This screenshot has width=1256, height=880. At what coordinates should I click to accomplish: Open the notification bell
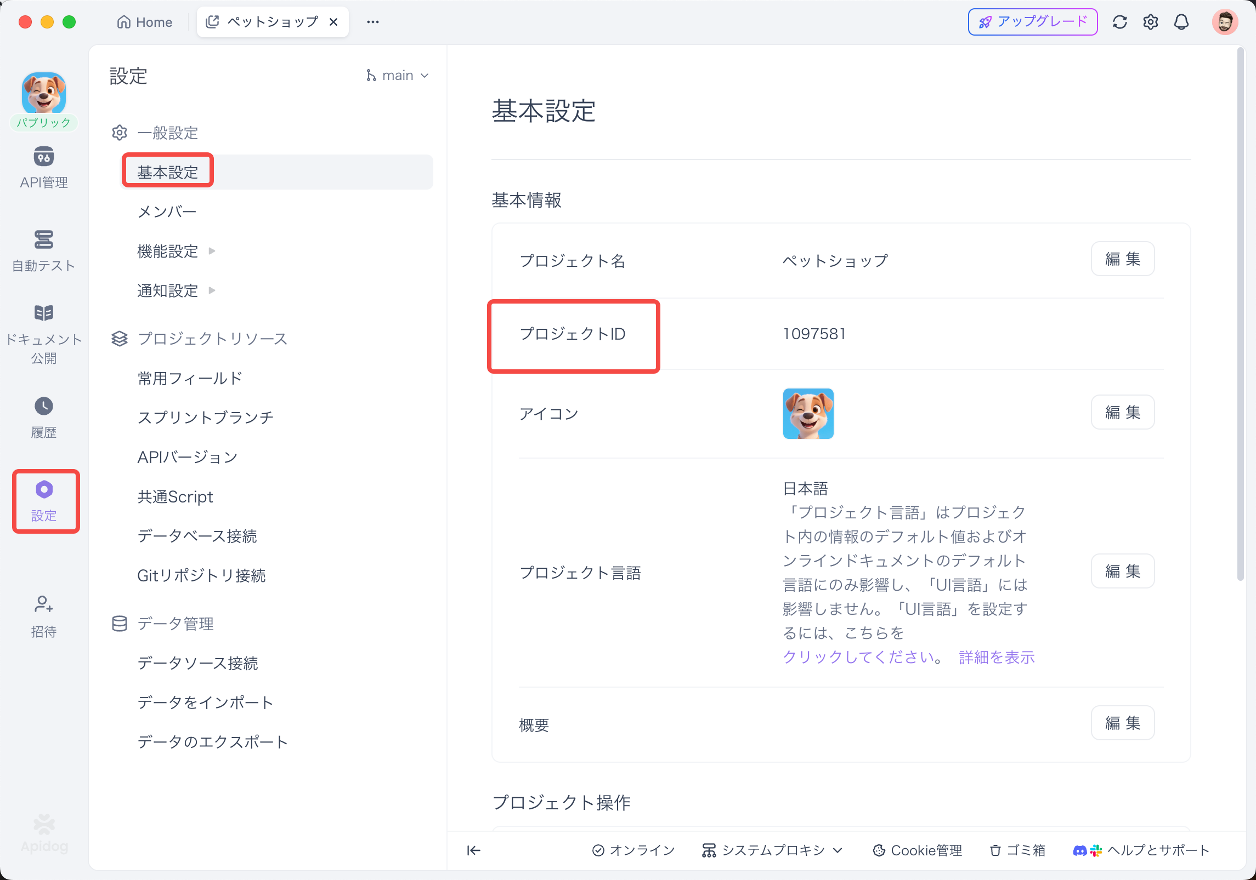click(1182, 22)
